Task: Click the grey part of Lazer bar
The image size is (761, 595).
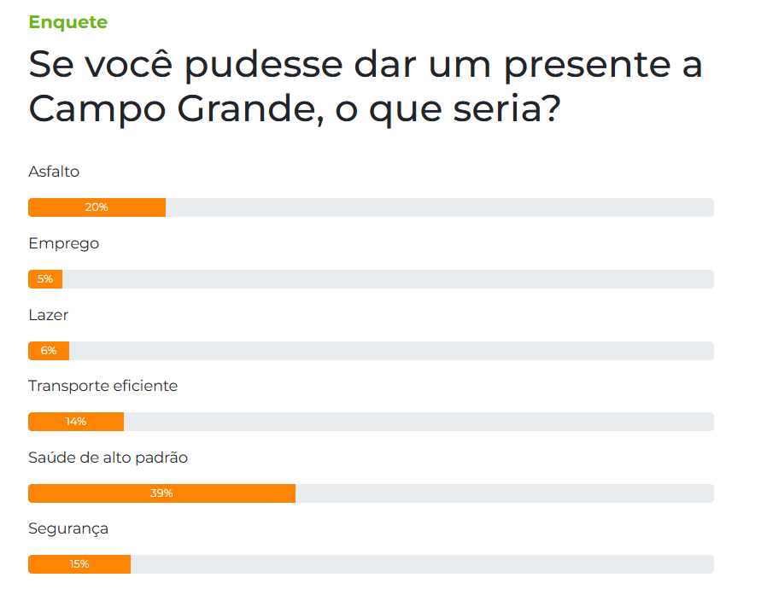Action: tap(392, 351)
